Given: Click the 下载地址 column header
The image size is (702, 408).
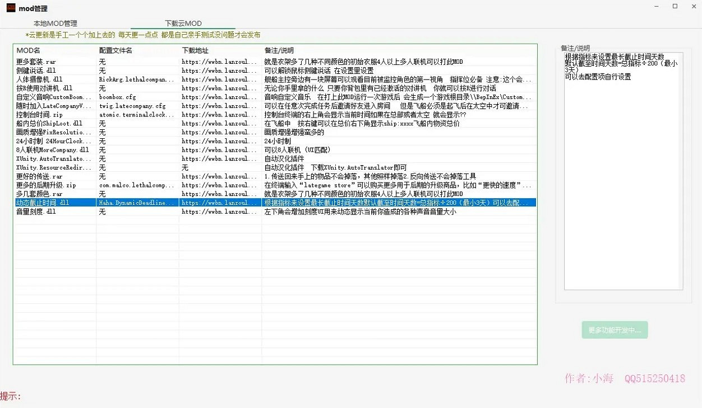Looking at the screenshot, I should pos(195,50).
